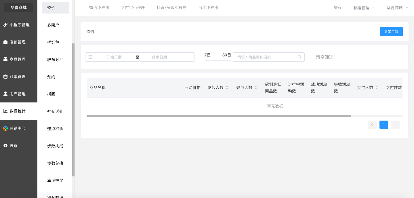Click the 设置 gear icon
Viewport: 414px width, 198px height.
5,146
